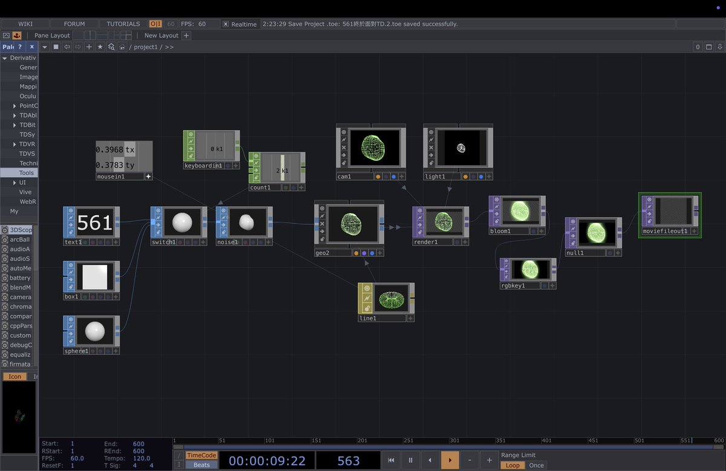The image size is (726, 471).
Task: Reset timeline to start frame
Action: point(391,460)
